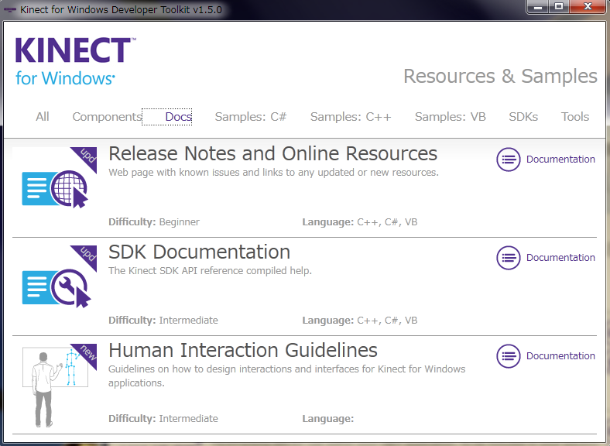Filter by Samples: C++ tab

351,117
